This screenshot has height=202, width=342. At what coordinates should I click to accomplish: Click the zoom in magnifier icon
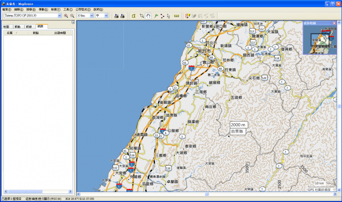coord(66,15)
